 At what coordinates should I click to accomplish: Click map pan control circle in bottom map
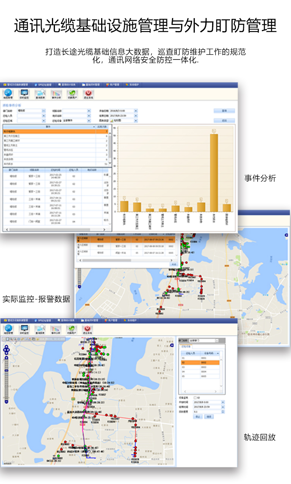[6, 349]
